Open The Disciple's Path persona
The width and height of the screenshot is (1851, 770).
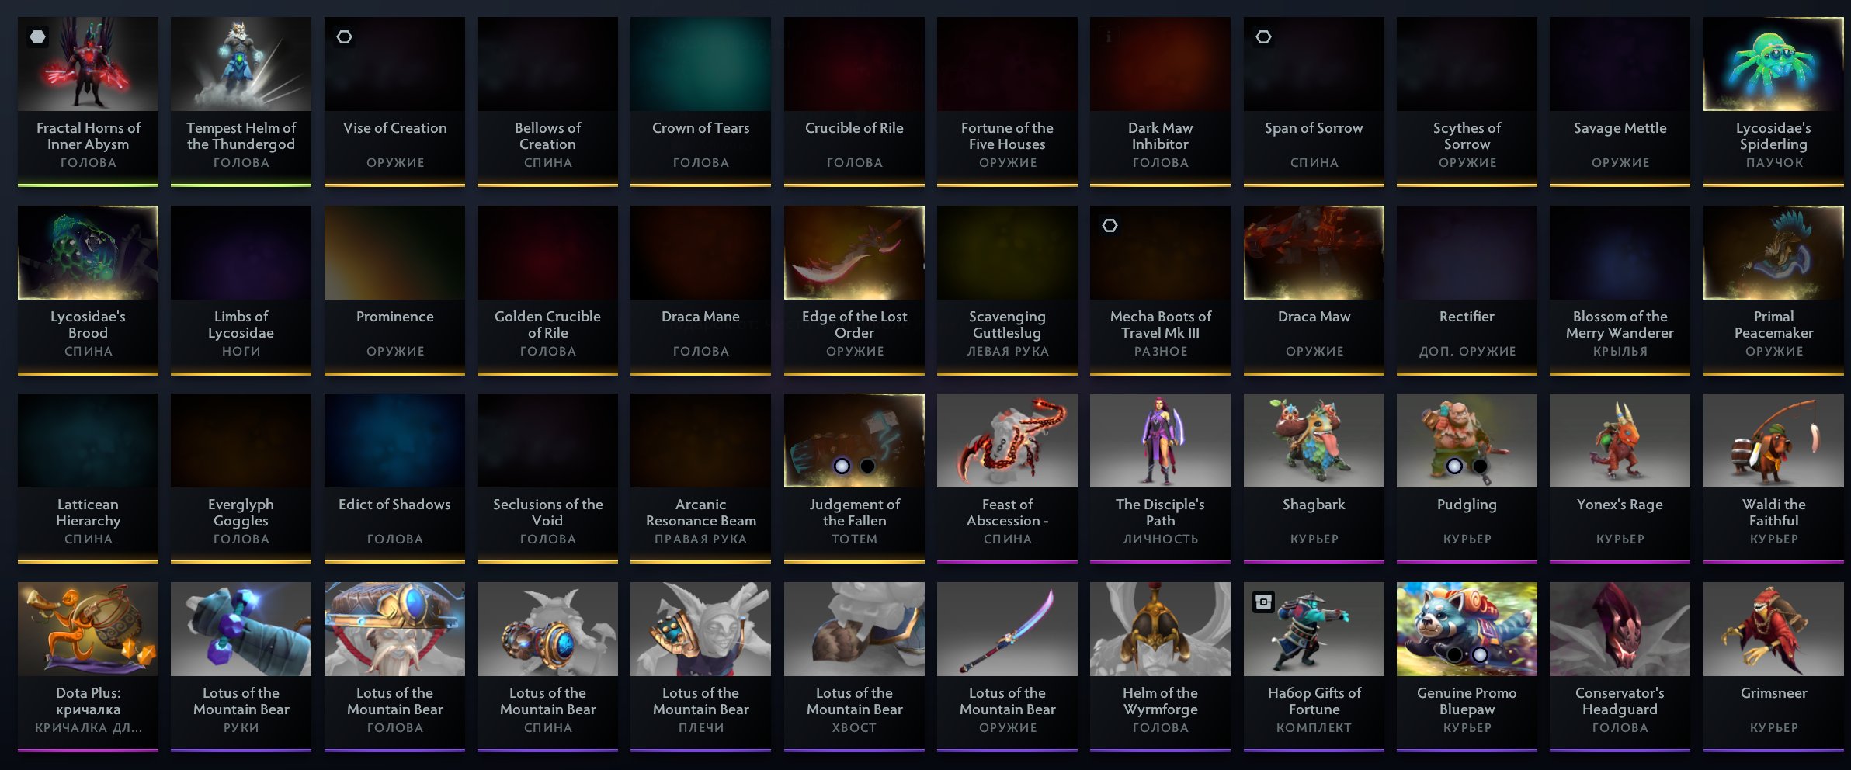[x=1160, y=478]
